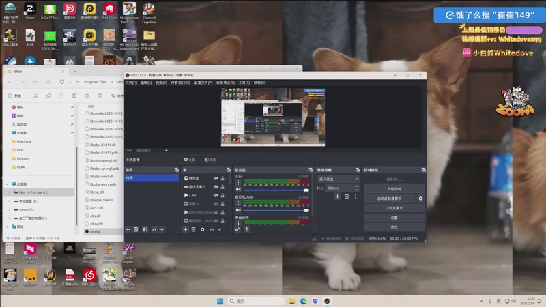The image size is (546, 307).
Task: Adjust the Mic/Aux volume slider
Action: point(276,211)
